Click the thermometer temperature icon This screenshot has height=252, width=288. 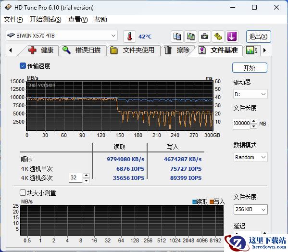(129, 37)
